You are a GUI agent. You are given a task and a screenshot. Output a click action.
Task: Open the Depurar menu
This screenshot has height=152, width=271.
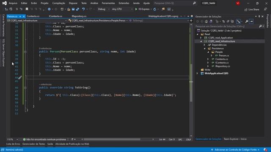(73, 3)
